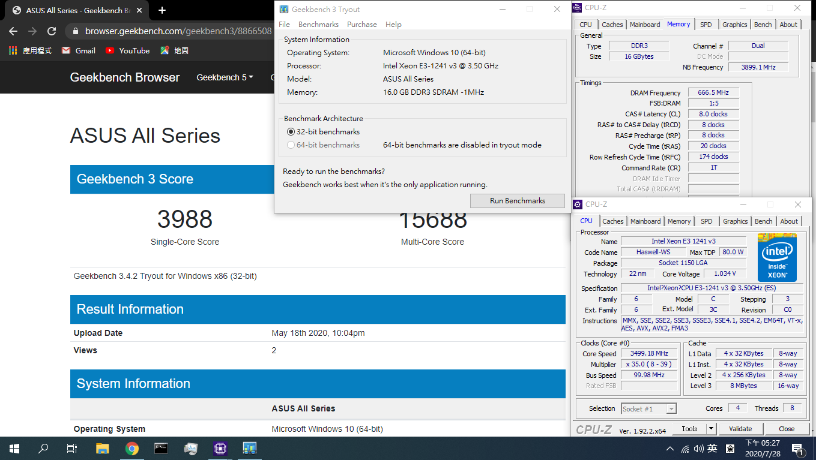The height and width of the screenshot is (460, 816).
Task: Show hidden system tray icons chevron
Action: click(670, 449)
